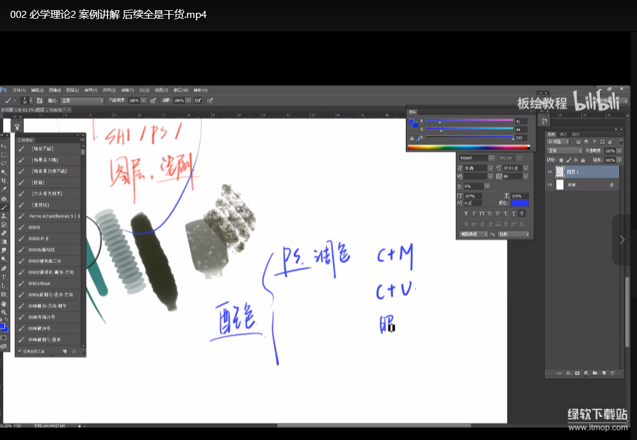Filter layers by type layer T icon
This screenshot has height=440, width=637.
pos(594,142)
